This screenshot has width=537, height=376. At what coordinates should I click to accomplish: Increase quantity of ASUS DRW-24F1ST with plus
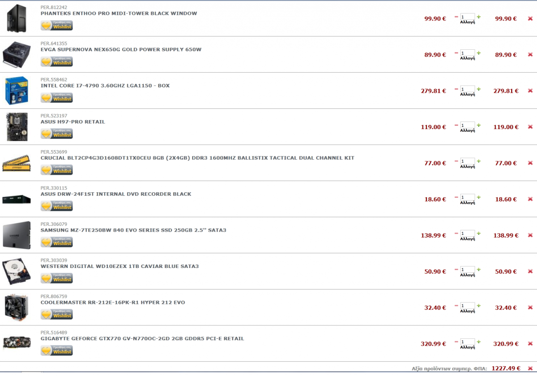coord(478,198)
